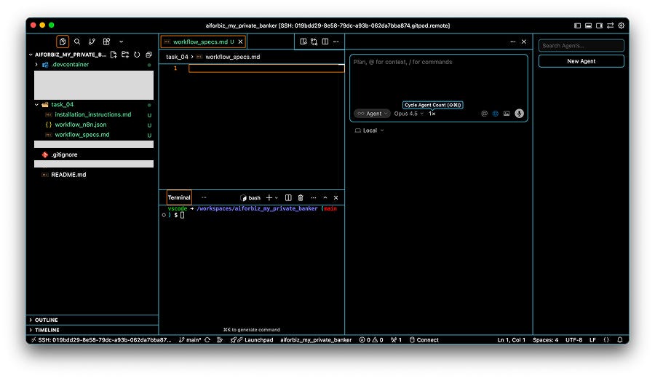Maximize the terminal panel size
The width and height of the screenshot is (655, 378).
[325, 198]
